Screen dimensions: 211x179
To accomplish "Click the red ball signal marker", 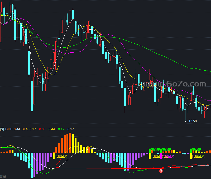I will pos(161,171).
